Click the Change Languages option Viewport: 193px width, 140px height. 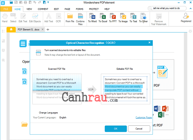(48, 113)
